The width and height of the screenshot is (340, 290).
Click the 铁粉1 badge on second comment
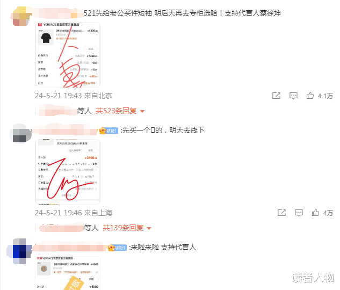point(108,130)
